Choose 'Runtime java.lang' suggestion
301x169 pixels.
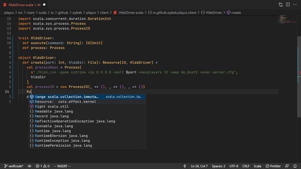coord(87,131)
